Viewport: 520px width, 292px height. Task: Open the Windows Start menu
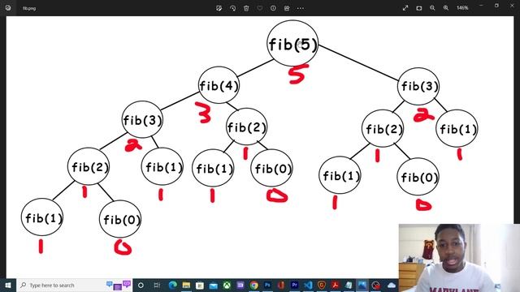tap(8, 285)
